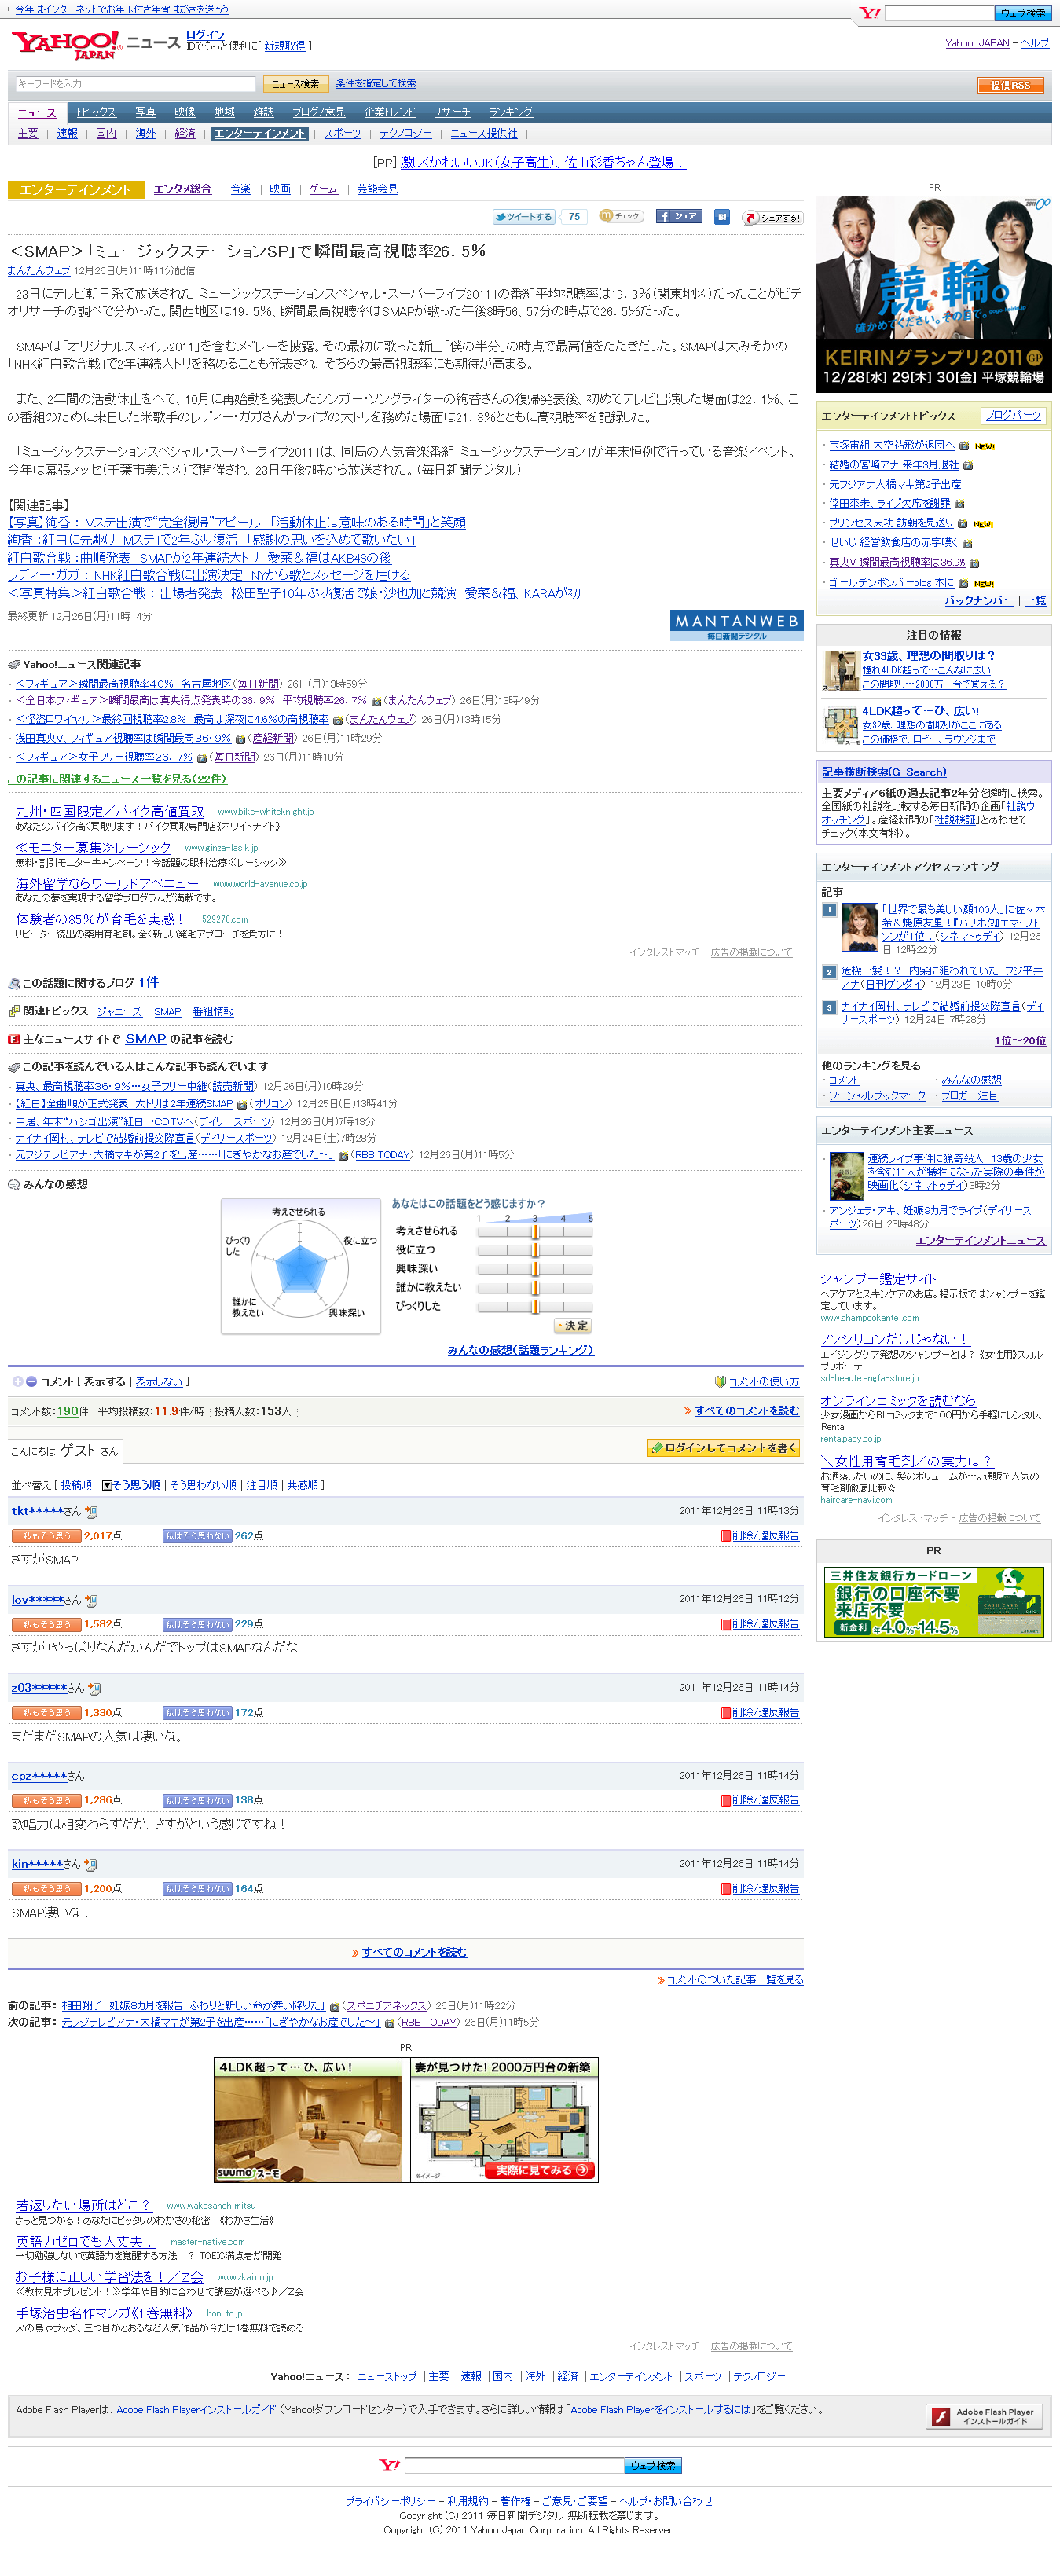1060x2553 pixels.
Task: Click the report icon on tkt***** comment
Action: 725,1536
